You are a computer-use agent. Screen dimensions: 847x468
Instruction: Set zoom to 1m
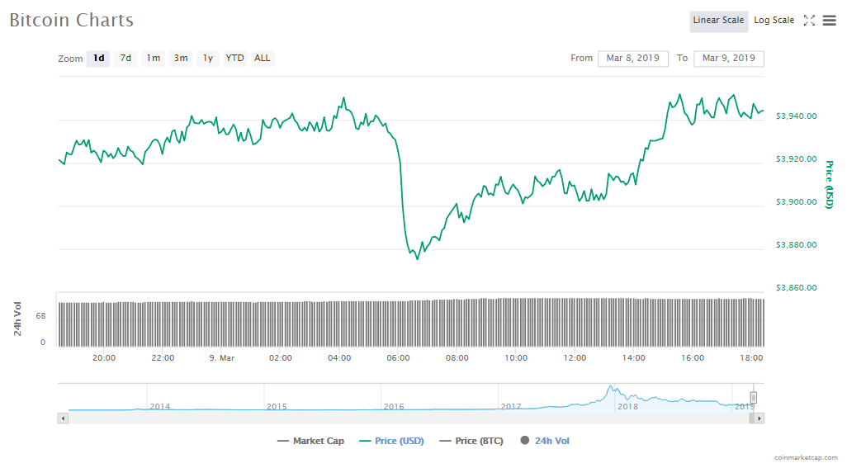tap(154, 59)
